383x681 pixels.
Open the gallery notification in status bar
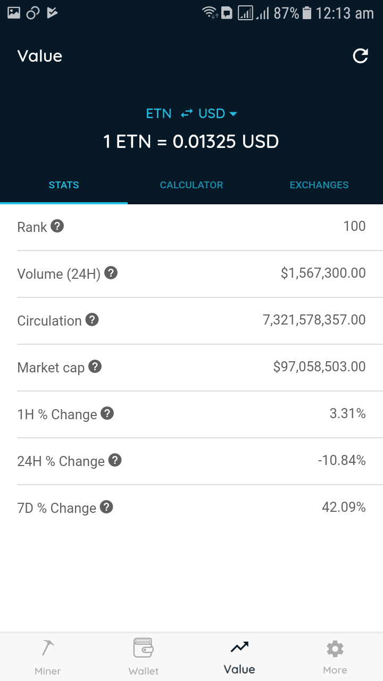[x=14, y=12]
